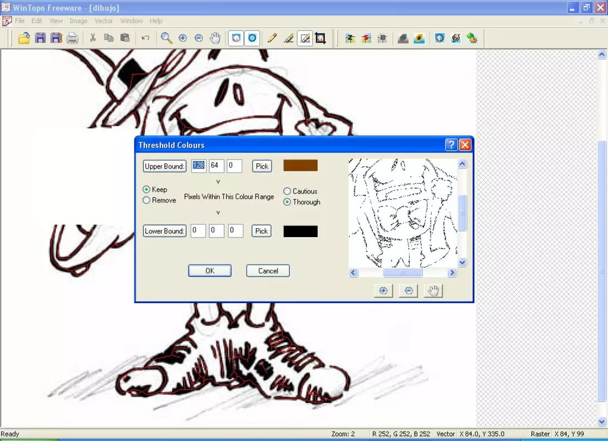Open the Image menu
Viewport: 608px width, 441px height.
click(x=78, y=21)
